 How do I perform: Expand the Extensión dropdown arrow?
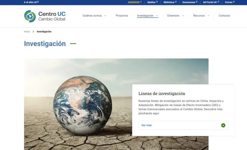183,16
